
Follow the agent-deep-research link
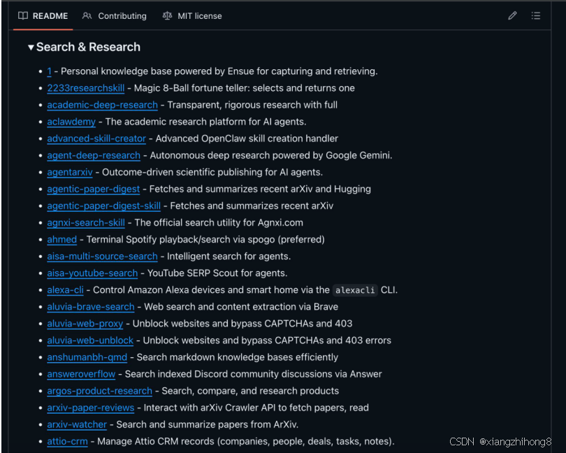pyautogui.click(x=94, y=155)
